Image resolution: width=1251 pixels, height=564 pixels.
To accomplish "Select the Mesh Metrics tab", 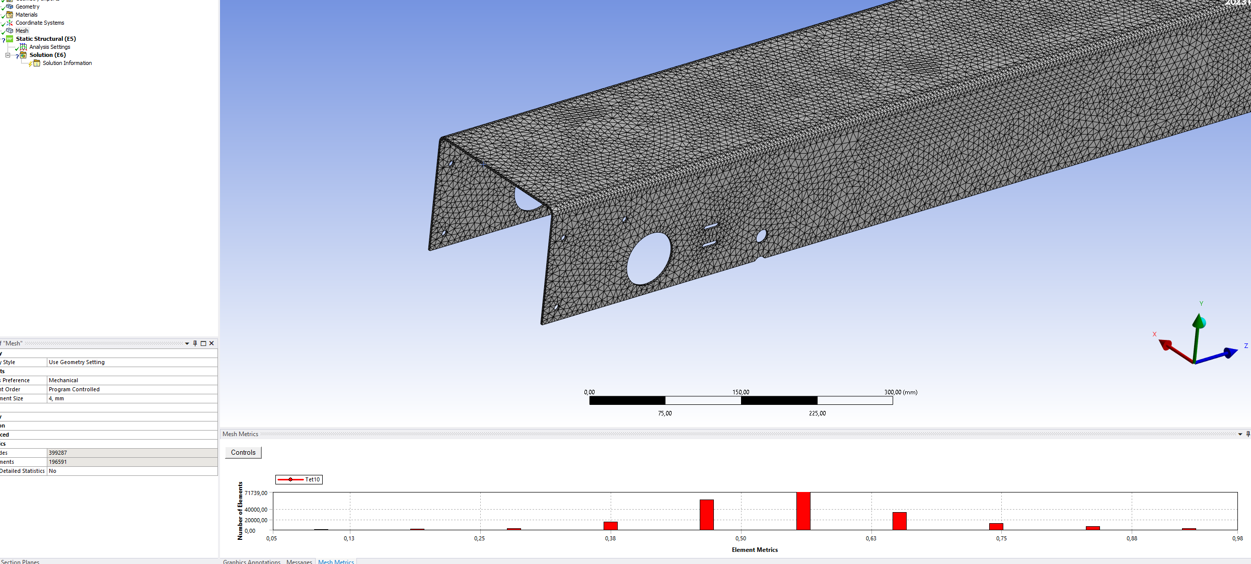I will click(x=336, y=561).
